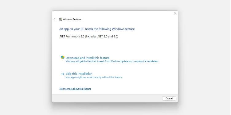The image size is (231, 115).
Task: Click the right arrow icon beside Skip
Action: pos(62,74)
